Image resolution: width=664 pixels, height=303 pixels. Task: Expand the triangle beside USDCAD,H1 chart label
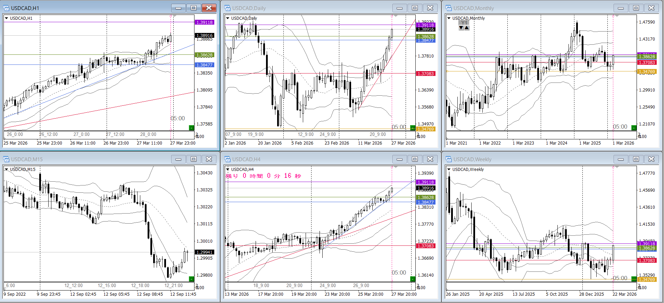(x=6, y=18)
